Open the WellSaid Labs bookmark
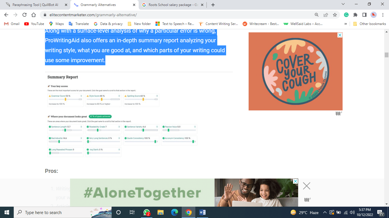 point(303,24)
